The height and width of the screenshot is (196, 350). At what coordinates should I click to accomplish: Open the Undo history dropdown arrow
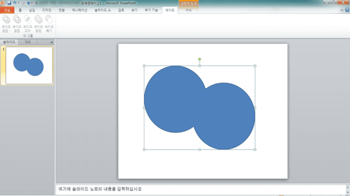pyautogui.click(x=18, y=3)
